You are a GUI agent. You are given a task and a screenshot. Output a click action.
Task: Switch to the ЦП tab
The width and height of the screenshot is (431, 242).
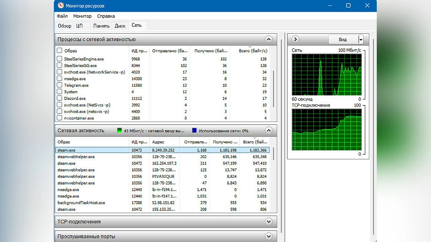[79, 26]
